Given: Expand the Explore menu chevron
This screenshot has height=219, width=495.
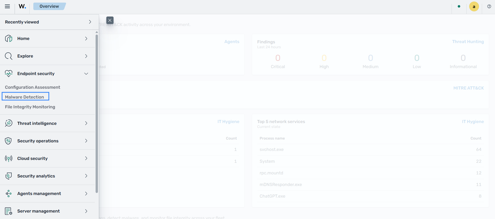Looking at the screenshot, I should (x=86, y=56).
